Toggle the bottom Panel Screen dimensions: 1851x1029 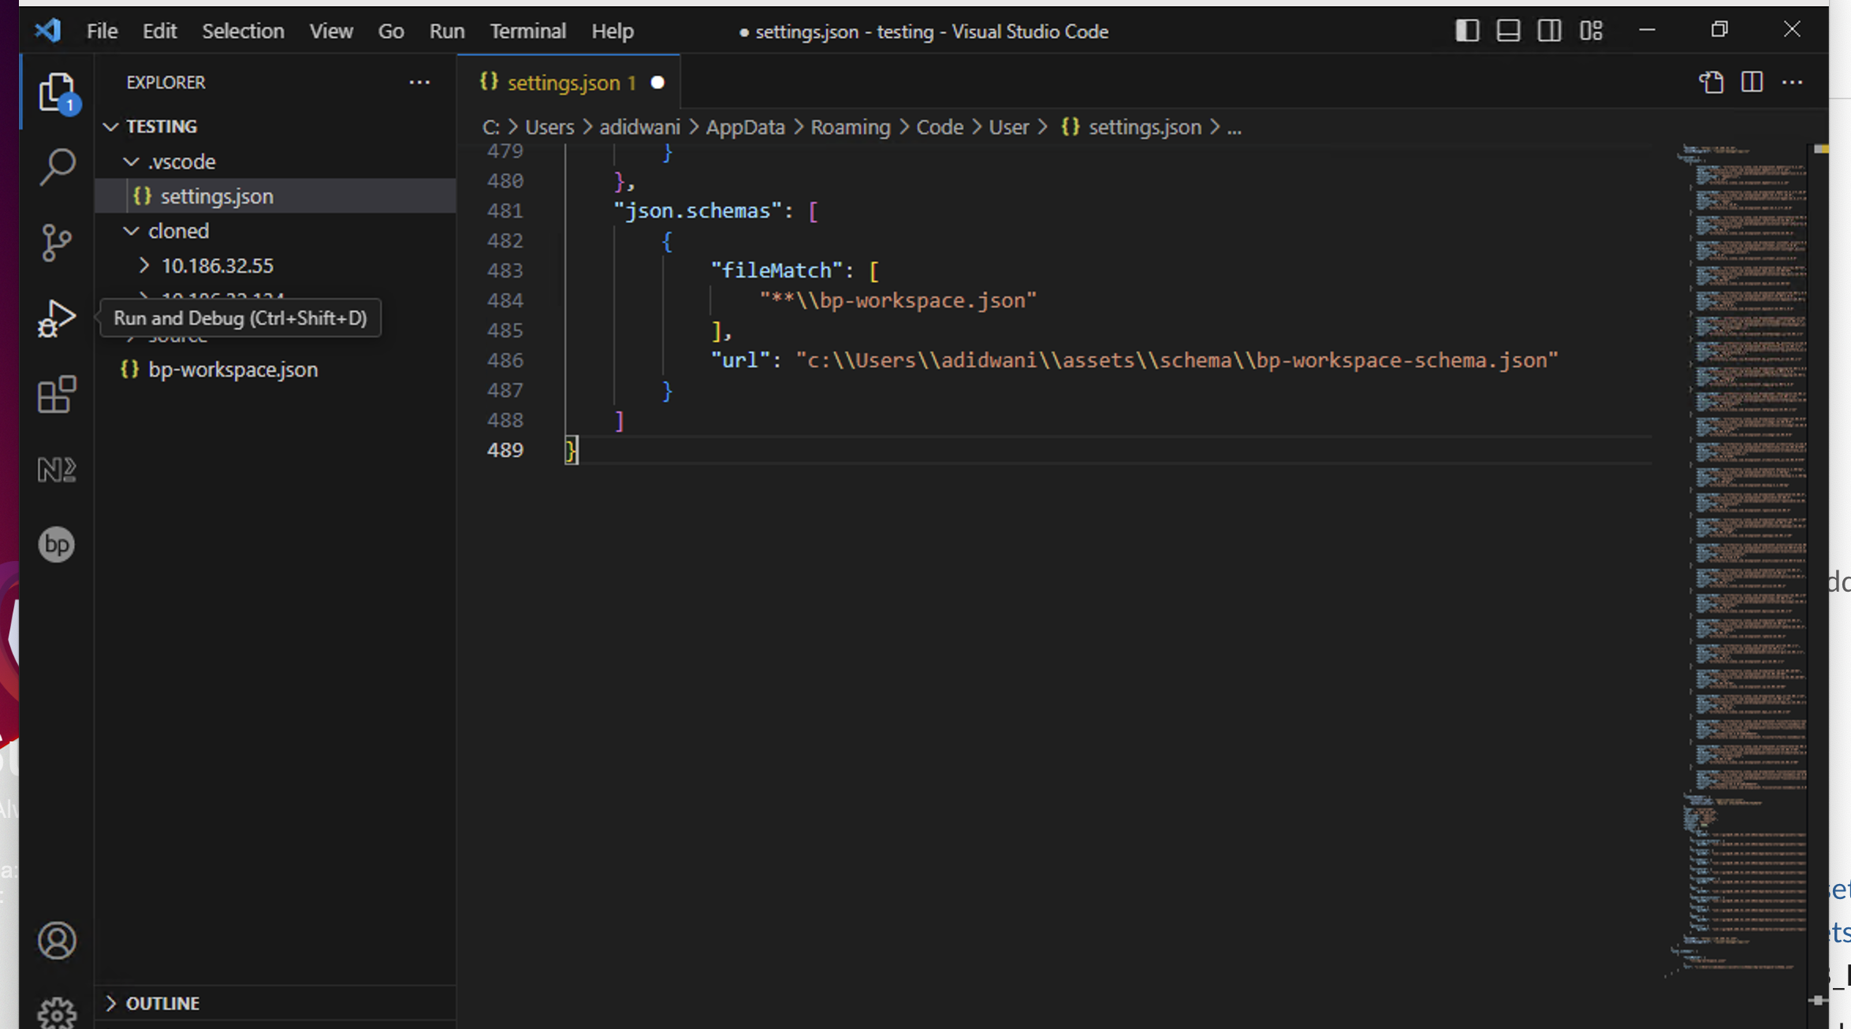point(1508,31)
